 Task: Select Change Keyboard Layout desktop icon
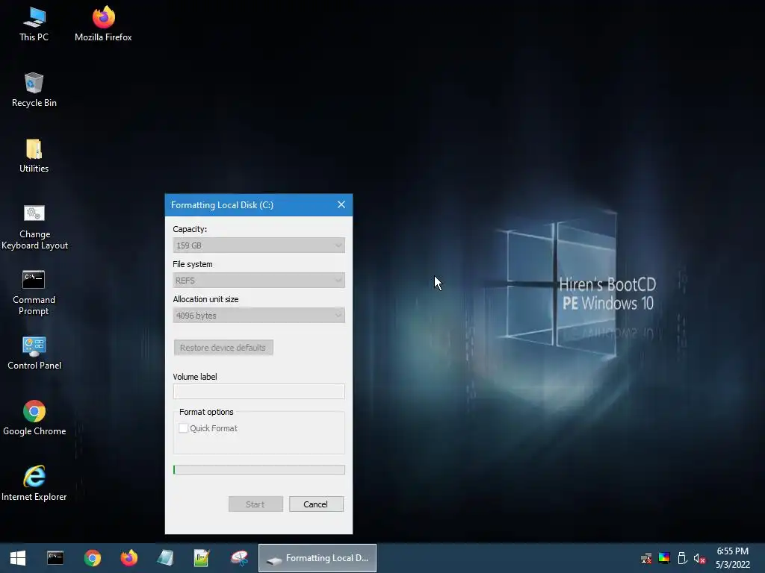tap(34, 227)
